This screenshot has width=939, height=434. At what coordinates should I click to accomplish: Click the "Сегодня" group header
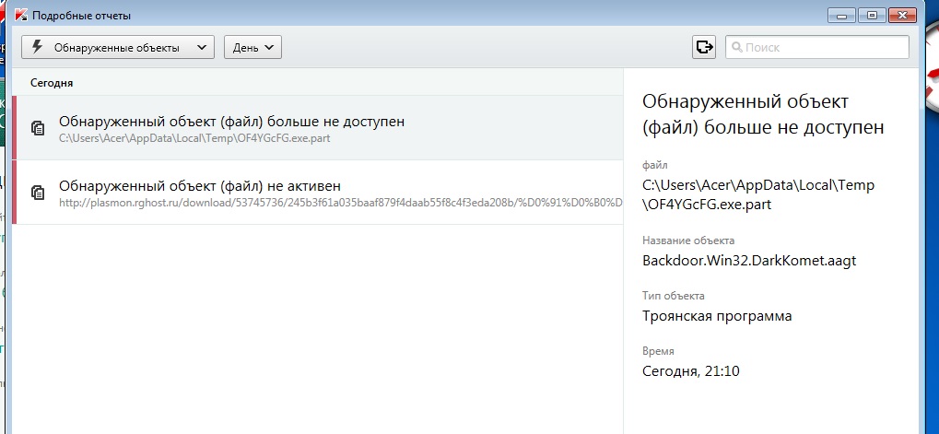pos(52,83)
